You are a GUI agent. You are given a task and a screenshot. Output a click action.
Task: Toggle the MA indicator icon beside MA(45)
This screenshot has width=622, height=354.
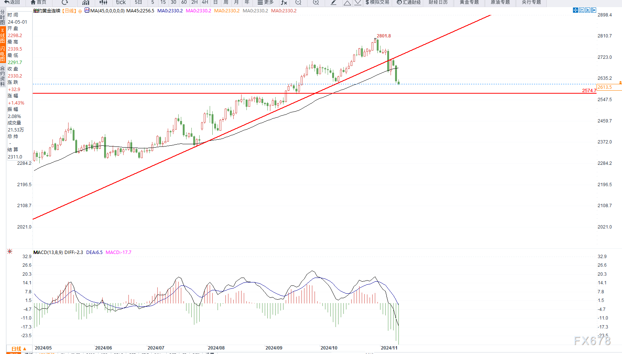click(x=87, y=10)
